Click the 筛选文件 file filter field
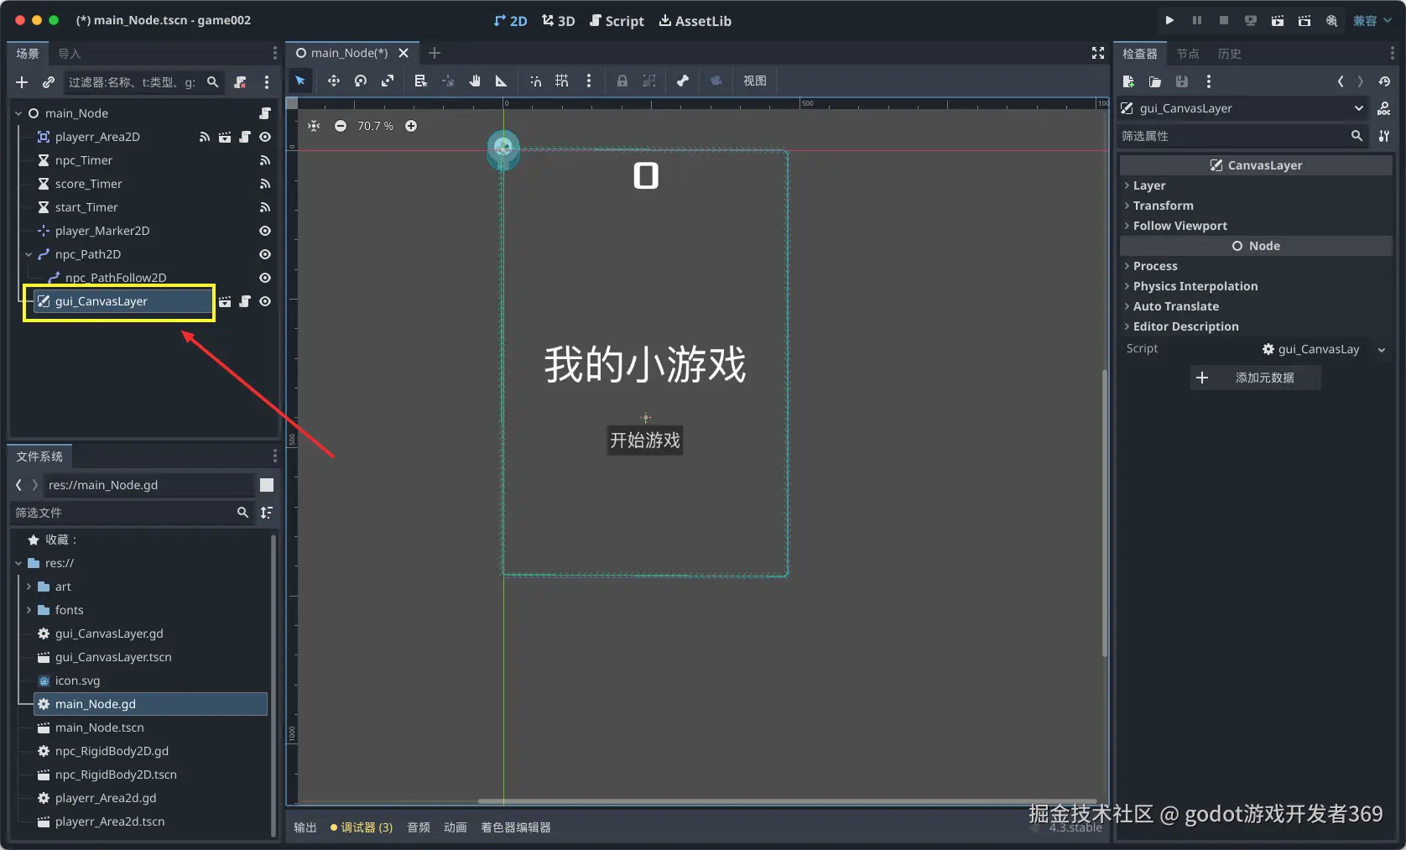Viewport: 1406px width, 850px height. point(133,513)
